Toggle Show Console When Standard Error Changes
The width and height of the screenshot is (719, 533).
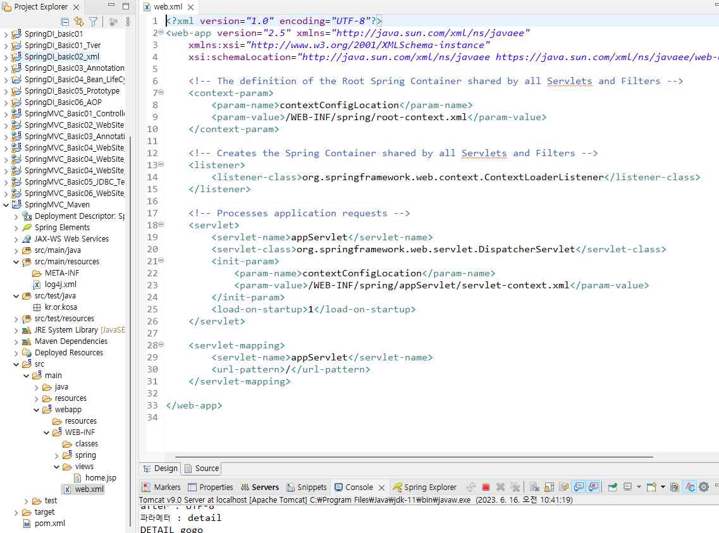(593, 487)
